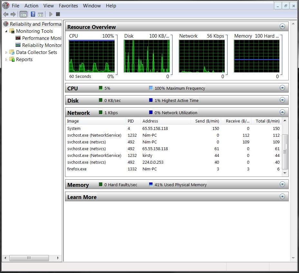Select Performance Monitor in the tree
Viewport: 299px width, 273px height.
(41, 38)
